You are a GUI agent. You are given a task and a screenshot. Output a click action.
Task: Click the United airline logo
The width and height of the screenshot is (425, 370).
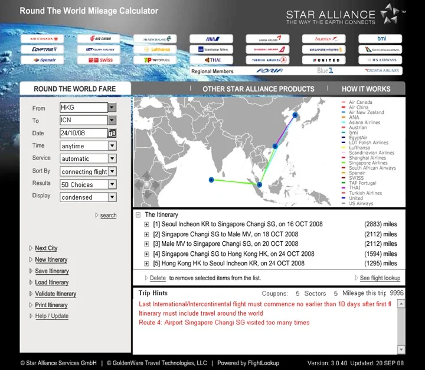tap(323, 60)
